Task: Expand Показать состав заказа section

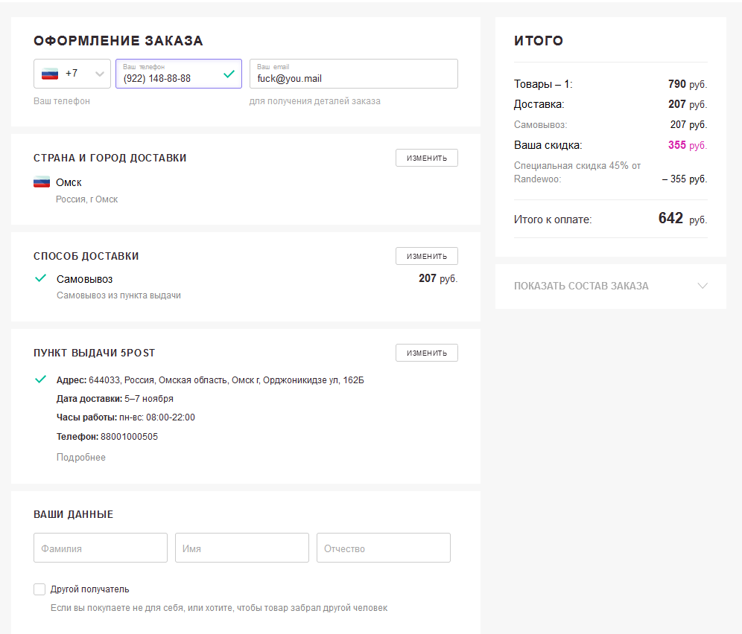Action: (x=581, y=286)
